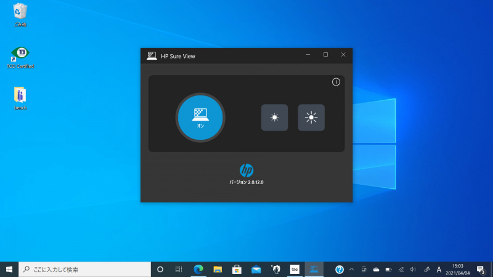Open Task View on the taskbar
This screenshot has width=493, height=277.
tap(179, 270)
